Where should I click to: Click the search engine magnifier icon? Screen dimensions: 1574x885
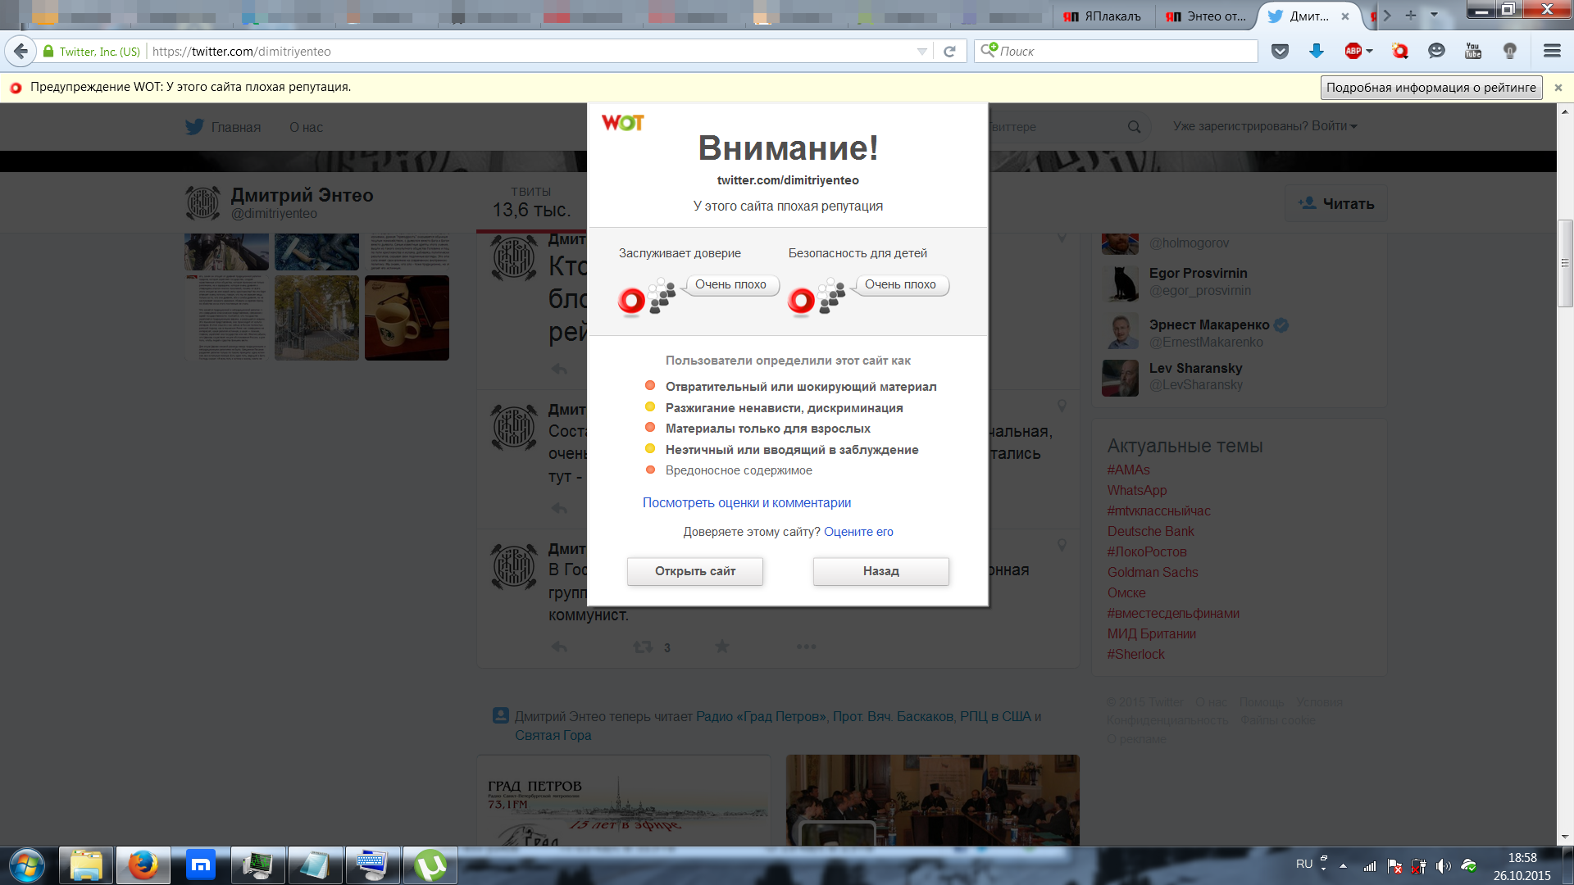989,51
